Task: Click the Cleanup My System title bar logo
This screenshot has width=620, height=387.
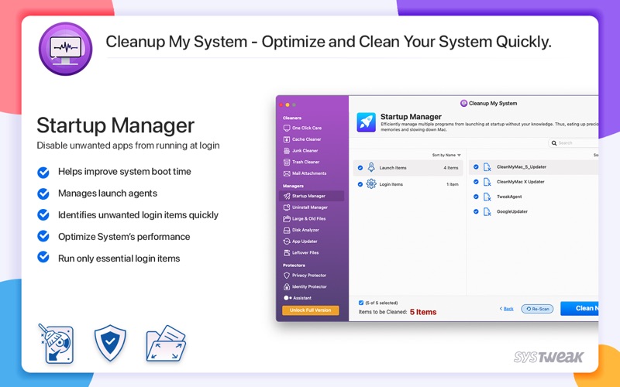Action: tap(463, 103)
